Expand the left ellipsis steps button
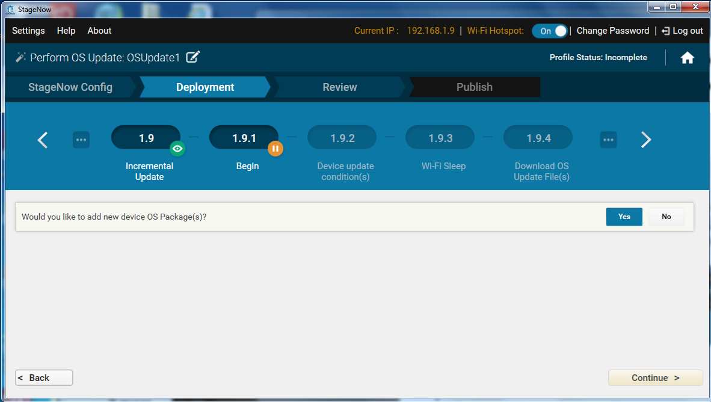The width and height of the screenshot is (711, 402). click(81, 140)
